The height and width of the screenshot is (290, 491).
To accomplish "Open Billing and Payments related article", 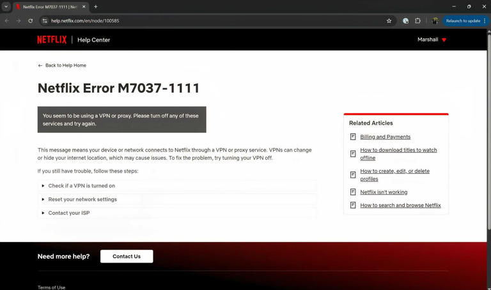I will click(x=385, y=137).
